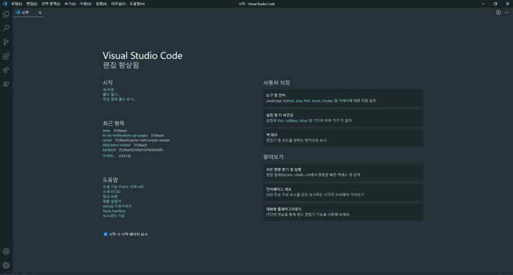Viewport: 513px width, 275px height.
Task: Open the 실행 menu
Action: 101,4
